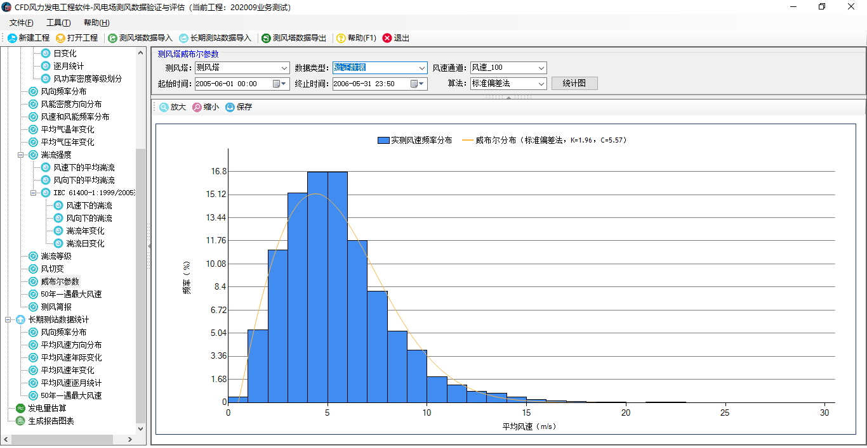Click the house icon of 长期测站数据统计
This screenshot has width=867, height=448.
[x=20, y=319]
